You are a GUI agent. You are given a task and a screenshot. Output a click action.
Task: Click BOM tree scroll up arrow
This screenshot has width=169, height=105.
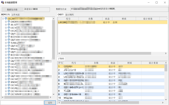tap(54, 19)
